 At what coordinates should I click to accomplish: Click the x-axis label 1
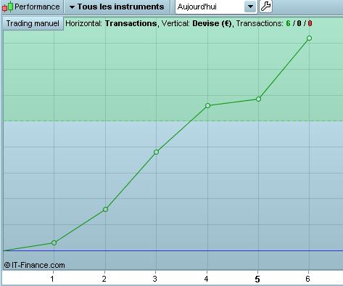tap(52, 279)
